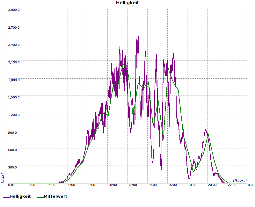Click the Helligkeit chart title
This screenshot has height=207, width=255.
coord(127,3)
